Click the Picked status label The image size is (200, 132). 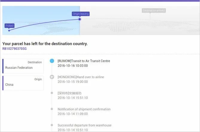[10, 26]
